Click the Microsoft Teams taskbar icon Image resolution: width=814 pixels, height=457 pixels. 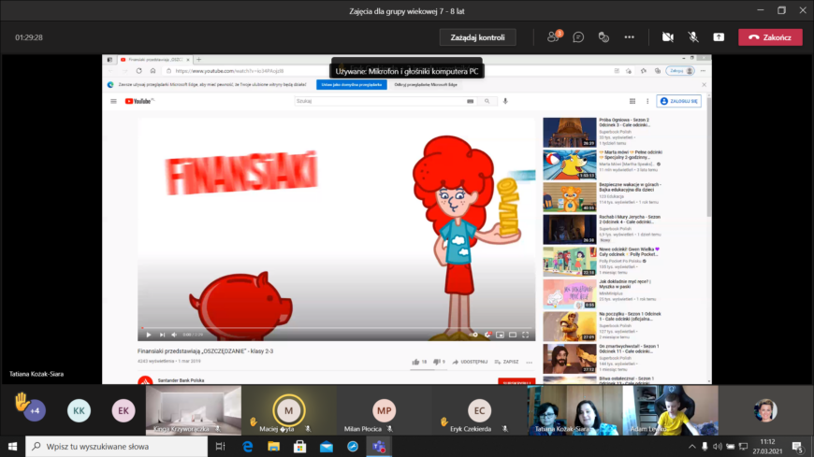pos(379,446)
